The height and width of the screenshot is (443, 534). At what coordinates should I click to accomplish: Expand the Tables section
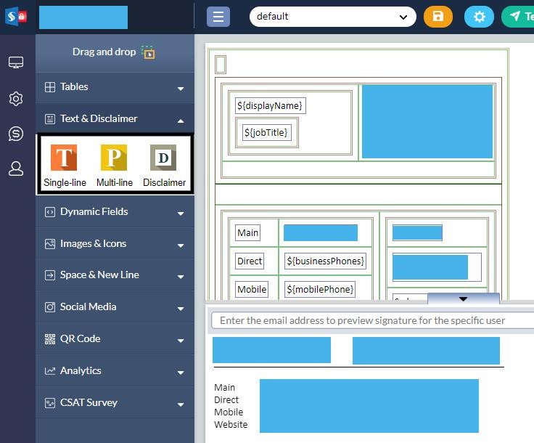[115, 87]
